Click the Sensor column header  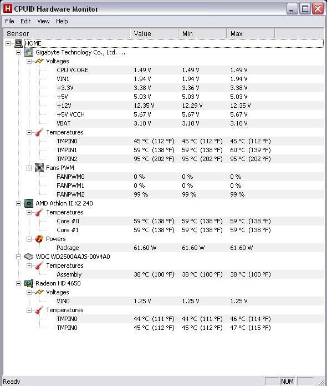pos(67,33)
